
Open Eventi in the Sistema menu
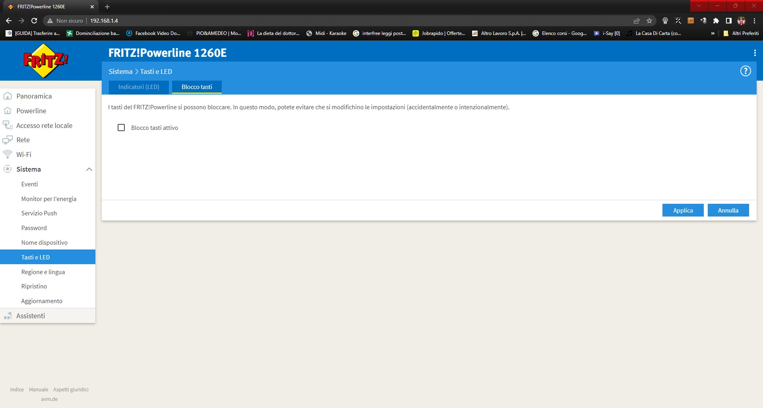pos(29,184)
